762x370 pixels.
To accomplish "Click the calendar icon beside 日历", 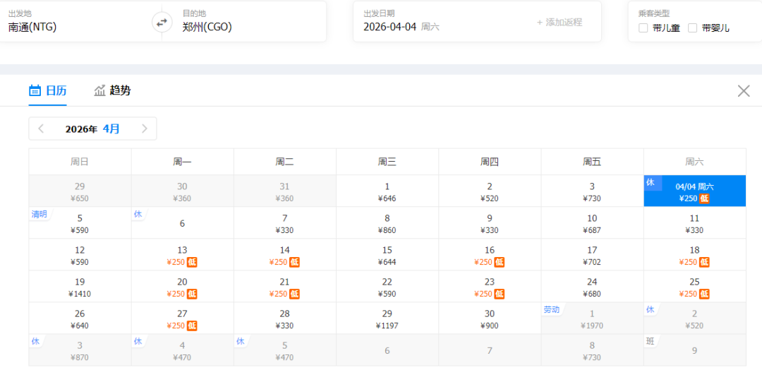I will coord(35,90).
